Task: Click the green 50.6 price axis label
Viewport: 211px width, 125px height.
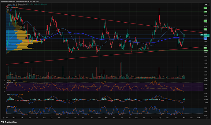Action: point(206,48)
